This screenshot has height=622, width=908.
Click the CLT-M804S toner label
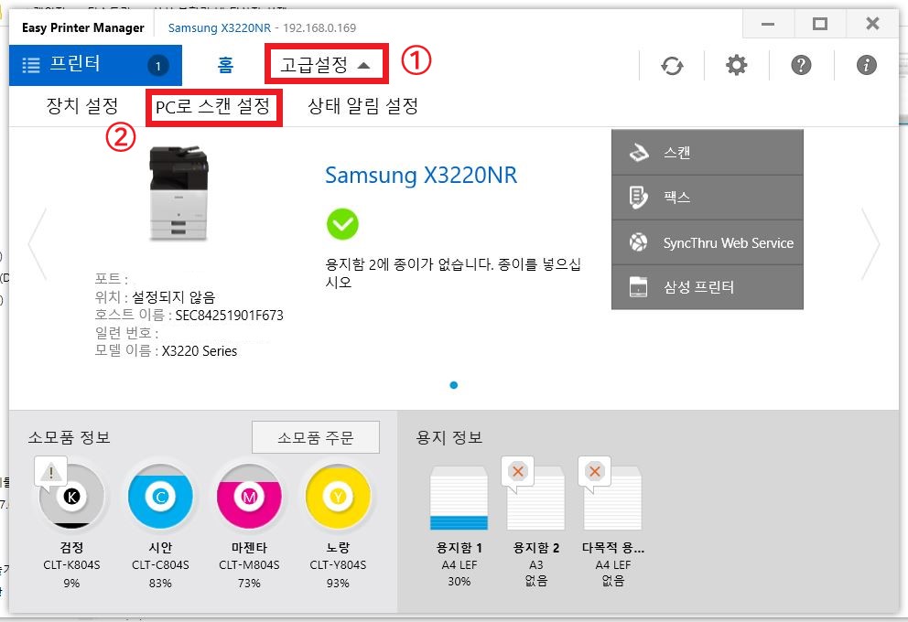tap(249, 564)
